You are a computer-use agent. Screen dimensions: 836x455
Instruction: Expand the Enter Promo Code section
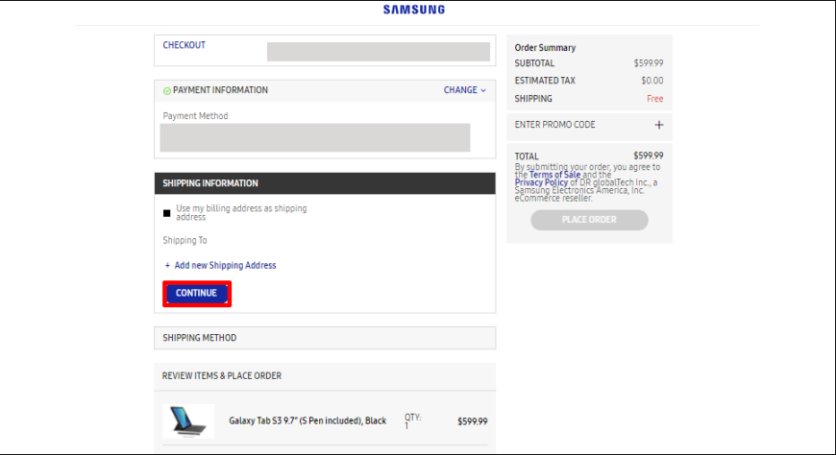(x=589, y=125)
